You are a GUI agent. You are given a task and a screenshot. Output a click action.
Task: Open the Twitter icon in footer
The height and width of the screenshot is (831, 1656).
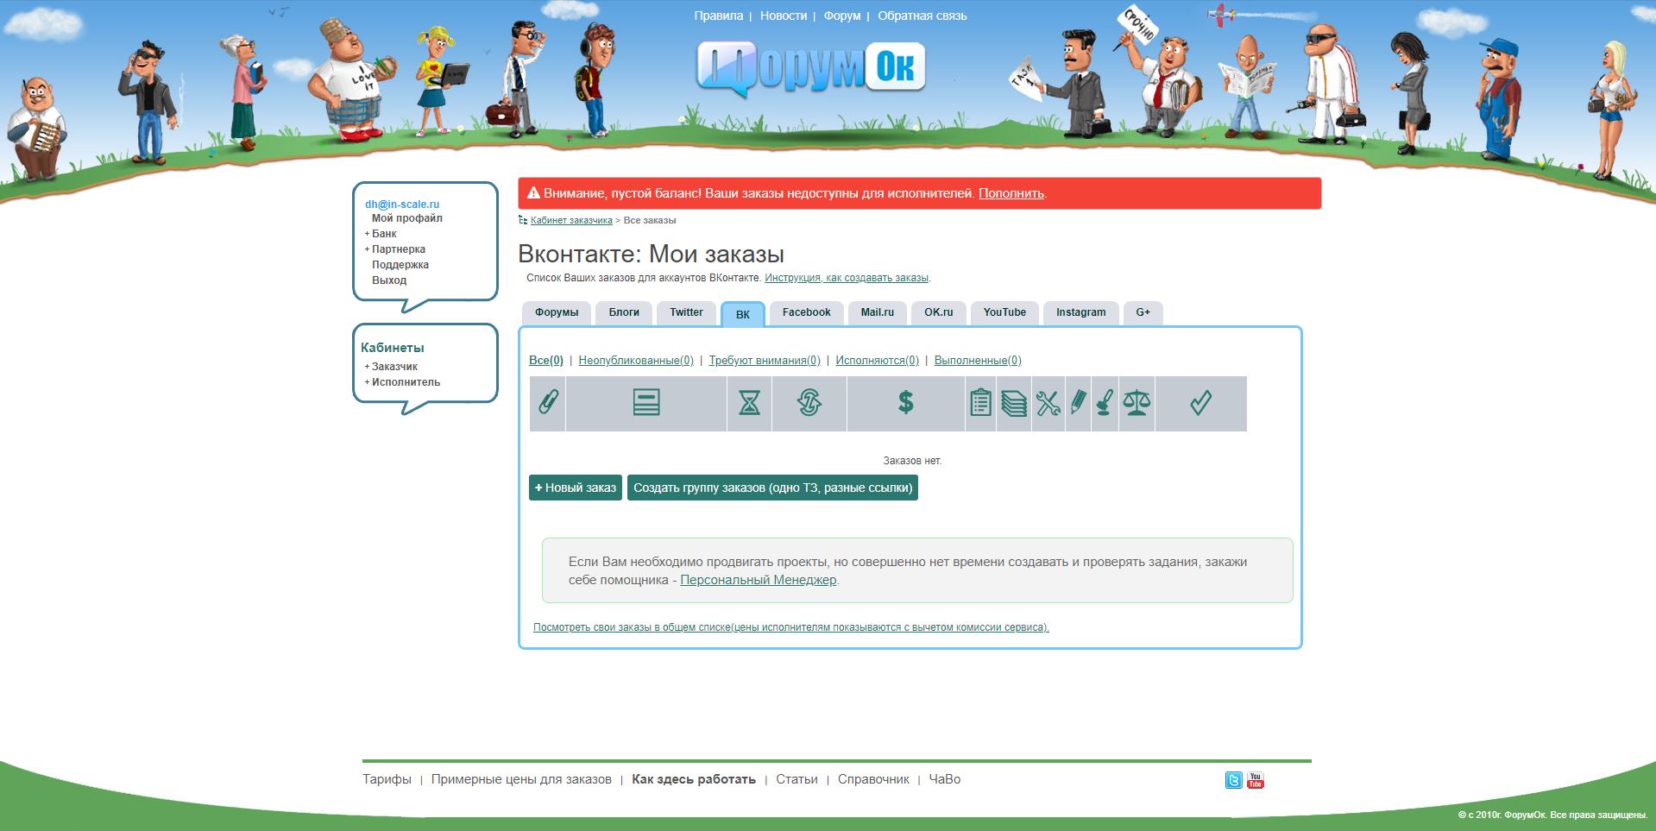tap(1234, 780)
